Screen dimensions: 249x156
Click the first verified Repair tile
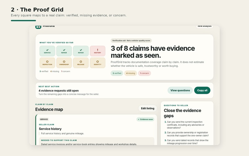tap(64, 51)
